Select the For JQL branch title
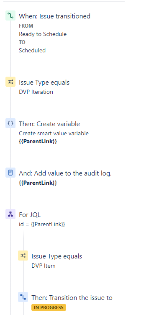Image resolution: width=159 pixels, height=315 pixels. (x=30, y=215)
